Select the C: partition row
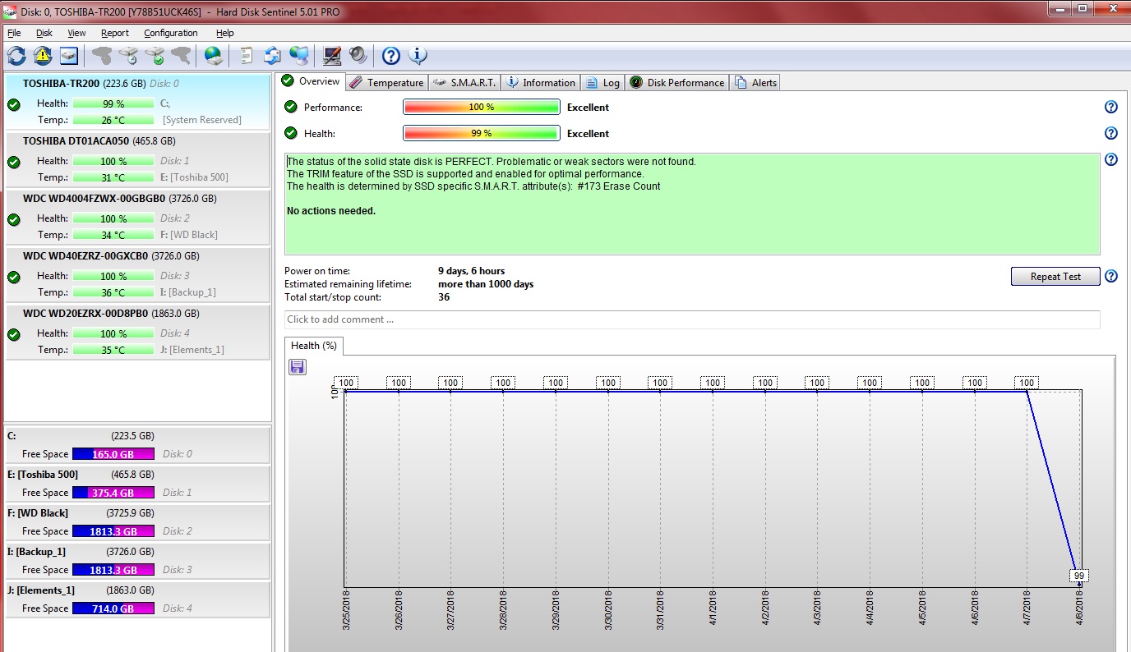 point(137,444)
